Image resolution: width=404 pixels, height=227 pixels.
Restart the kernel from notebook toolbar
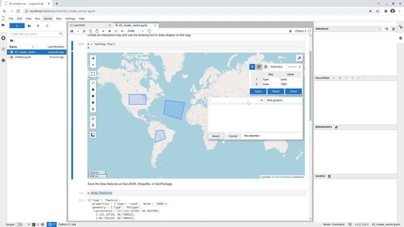point(116,31)
